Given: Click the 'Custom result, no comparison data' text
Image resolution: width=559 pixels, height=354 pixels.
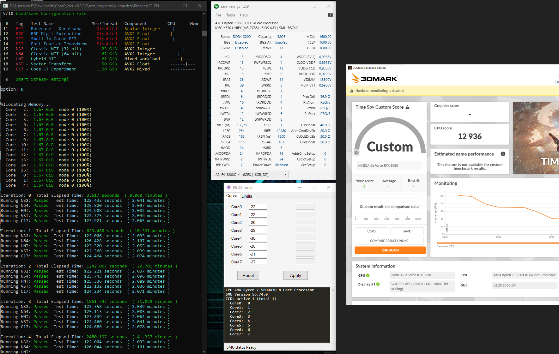Looking at the screenshot, I should click(389, 207).
